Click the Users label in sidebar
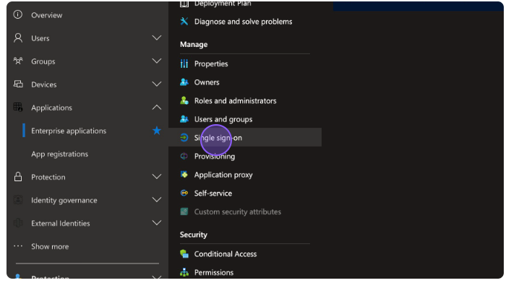The height and width of the screenshot is (283, 511). pos(40,38)
